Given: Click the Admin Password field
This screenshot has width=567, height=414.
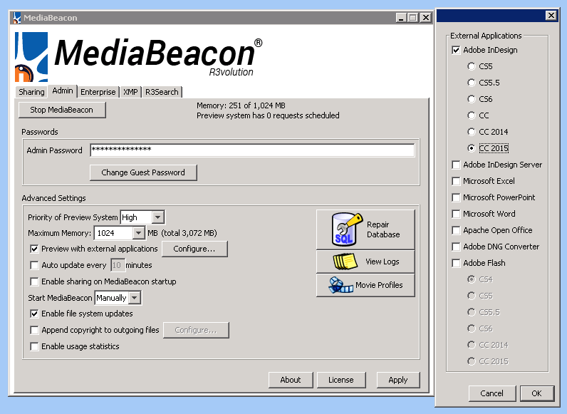Looking at the screenshot, I should click(252, 150).
